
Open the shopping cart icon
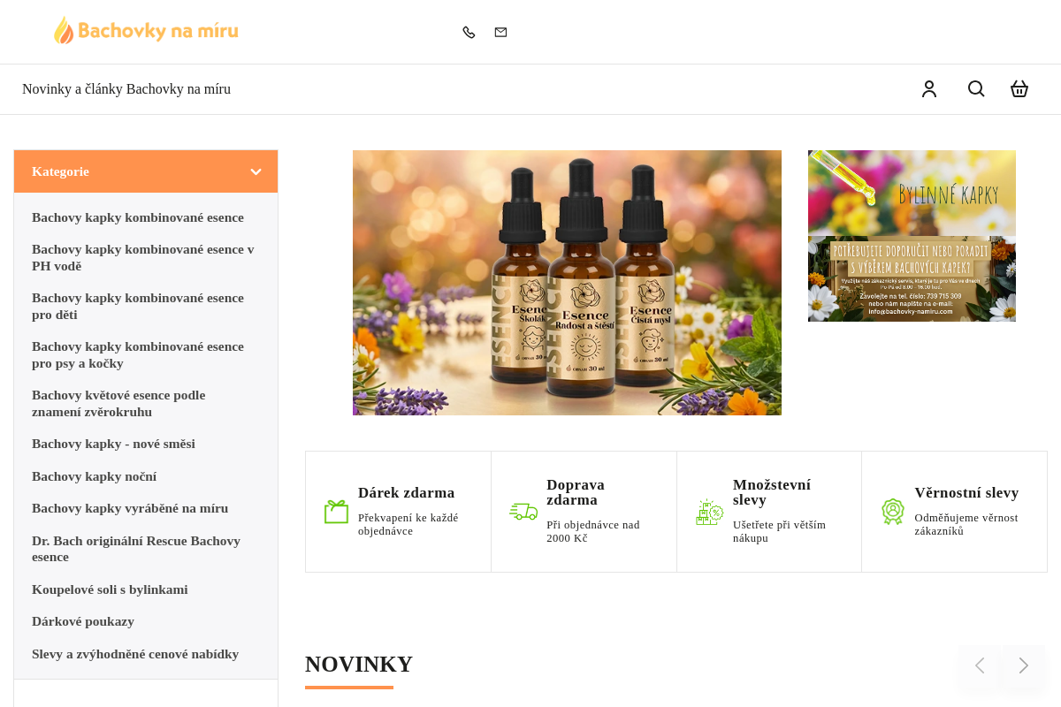point(1019,88)
